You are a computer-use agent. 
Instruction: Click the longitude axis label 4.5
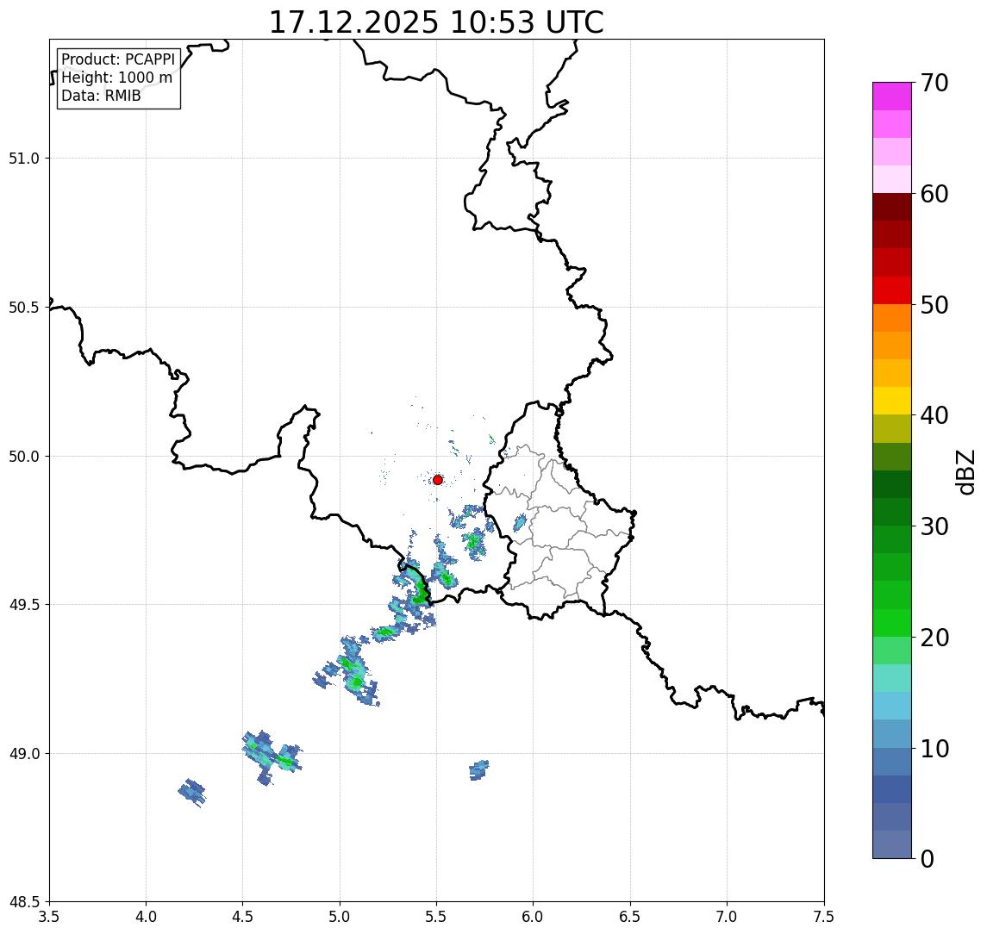[243, 917]
